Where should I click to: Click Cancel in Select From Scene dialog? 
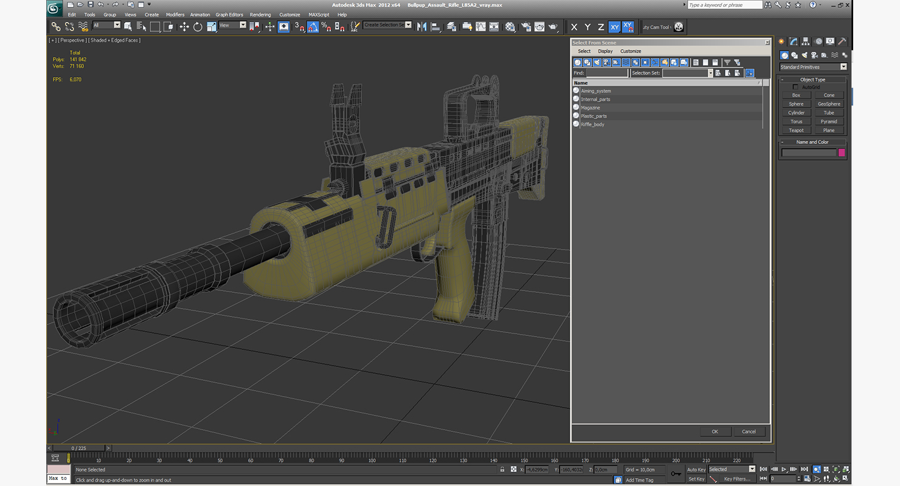coord(749,431)
